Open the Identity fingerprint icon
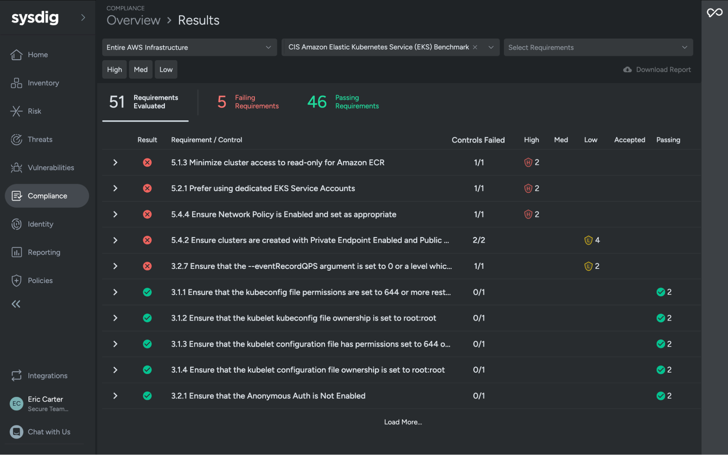Image resolution: width=728 pixels, height=455 pixels. tap(16, 224)
